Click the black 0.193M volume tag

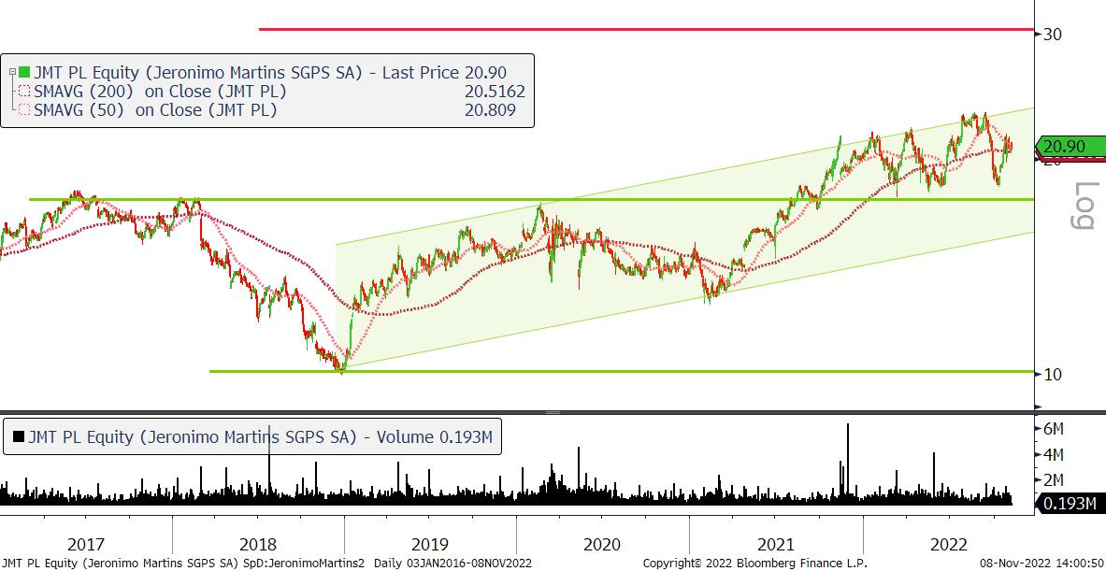1070,504
